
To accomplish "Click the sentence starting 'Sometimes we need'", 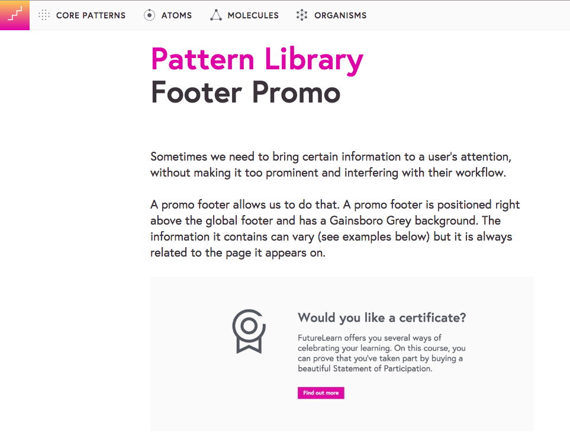I will tap(330, 157).
